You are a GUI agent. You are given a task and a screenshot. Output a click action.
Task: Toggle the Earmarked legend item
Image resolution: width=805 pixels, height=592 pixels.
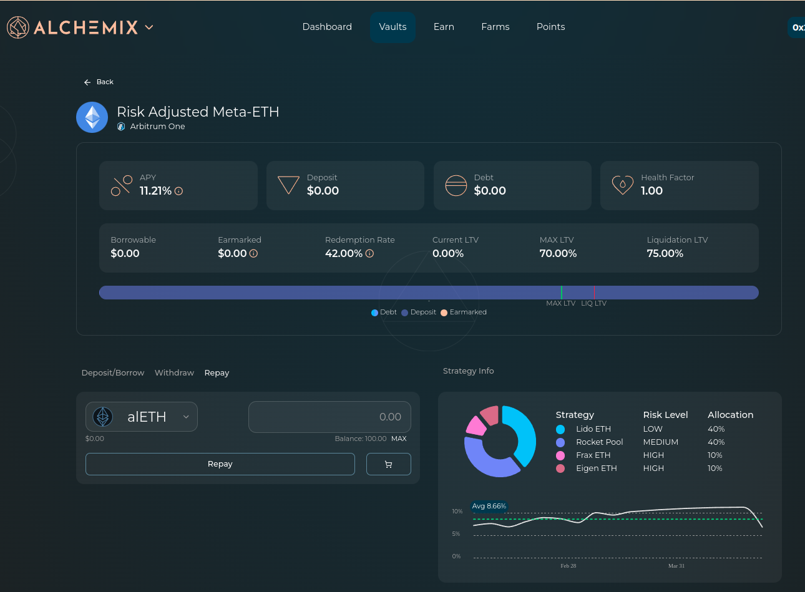(x=463, y=313)
